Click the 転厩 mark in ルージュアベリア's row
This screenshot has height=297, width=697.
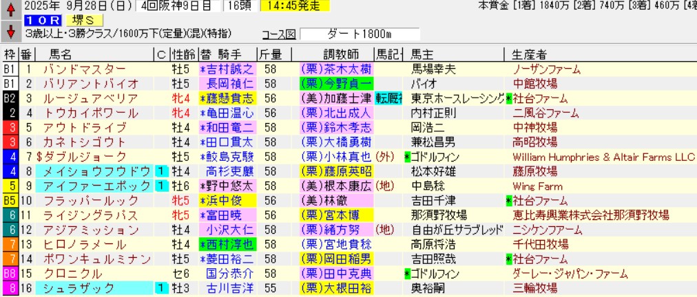click(x=391, y=98)
